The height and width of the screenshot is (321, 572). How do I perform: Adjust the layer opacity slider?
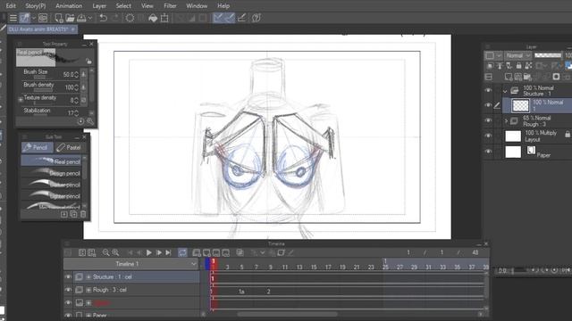pyautogui.click(x=548, y=55)
